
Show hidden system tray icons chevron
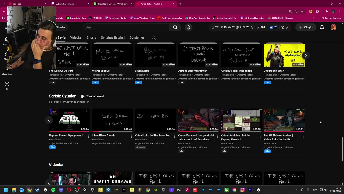pos(296,190)
